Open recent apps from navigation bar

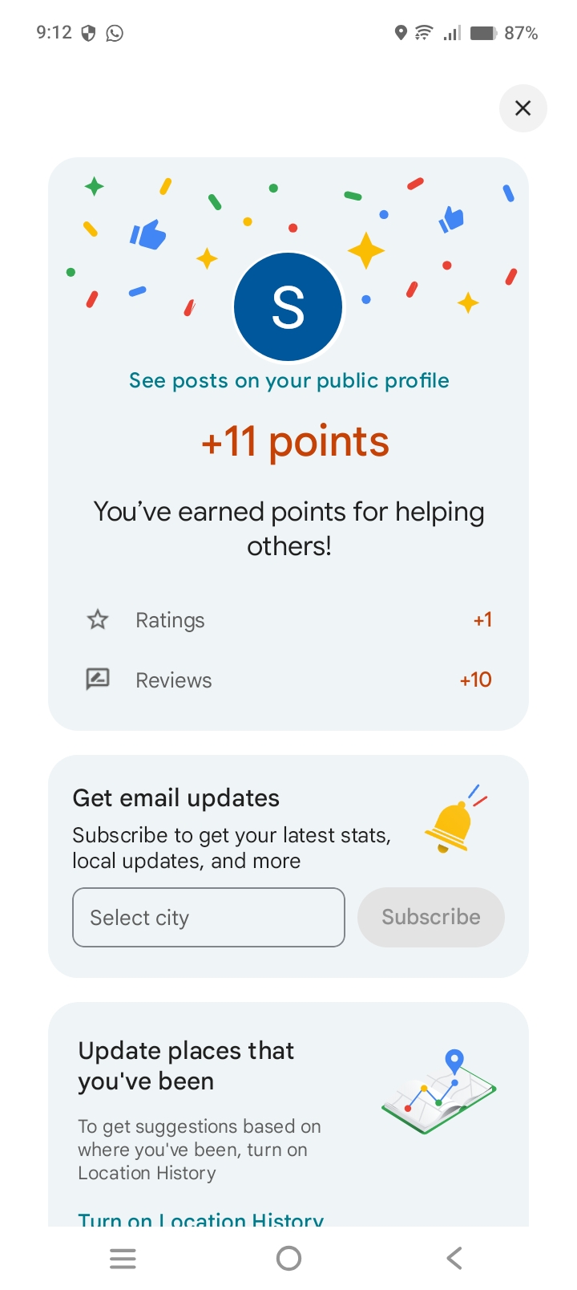coord(123,1258)
